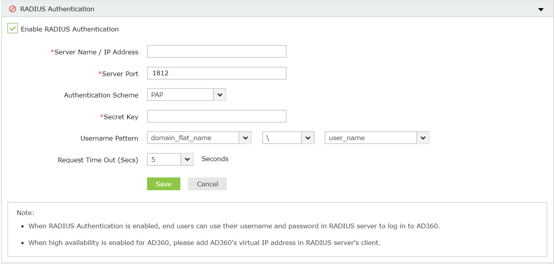
Task: Click the green checkmark inside the enable checkbox
Action: pyautogui.click(x=12, y=28)
